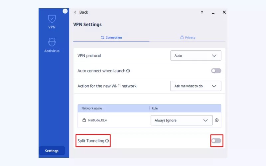This screenshot has width=266, height=166.
Task: Open the VPN protocol Auto dropdown
Action: coord(196,55)
